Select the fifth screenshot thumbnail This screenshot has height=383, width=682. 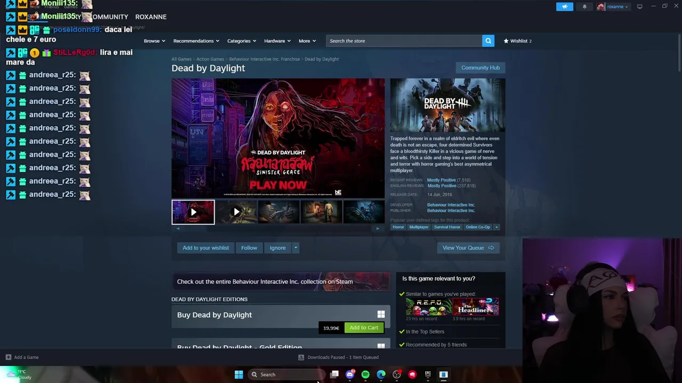[x=364, y=212]
